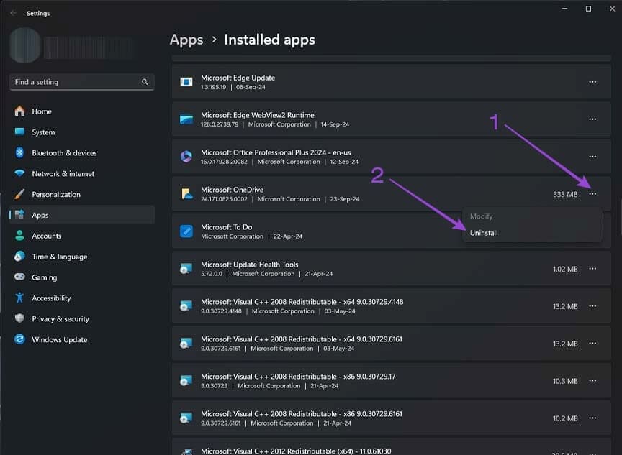Click the Installed apps breadcrumb title
Viewport: 622px width, 455px height.
click(269, 40)
